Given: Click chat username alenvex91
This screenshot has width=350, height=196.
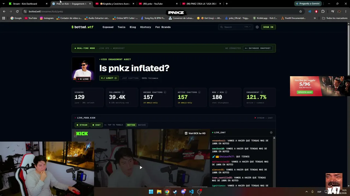Looking at the screenshot, I should coord(218,170).
